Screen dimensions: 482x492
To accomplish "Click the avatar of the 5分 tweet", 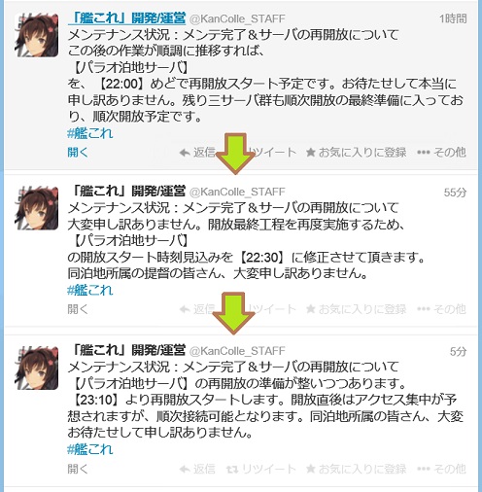I will point(37,368).
